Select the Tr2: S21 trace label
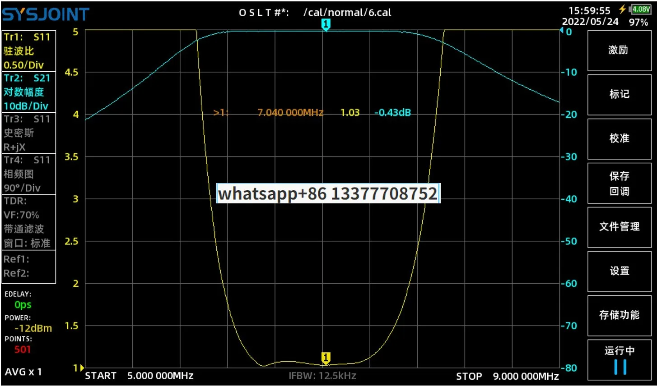Screen dimensions: 657x386 click(x=27, y=78)
